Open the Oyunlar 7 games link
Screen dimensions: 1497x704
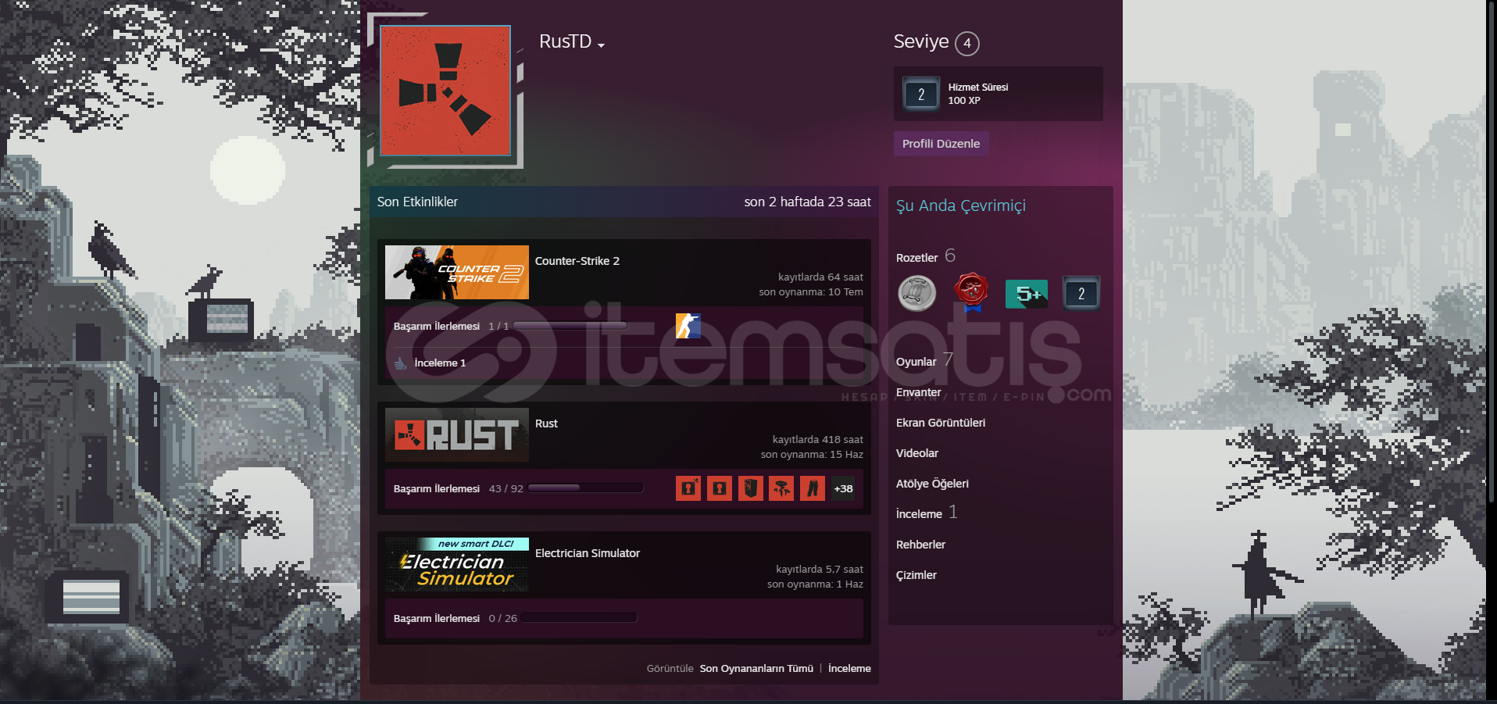924,361
